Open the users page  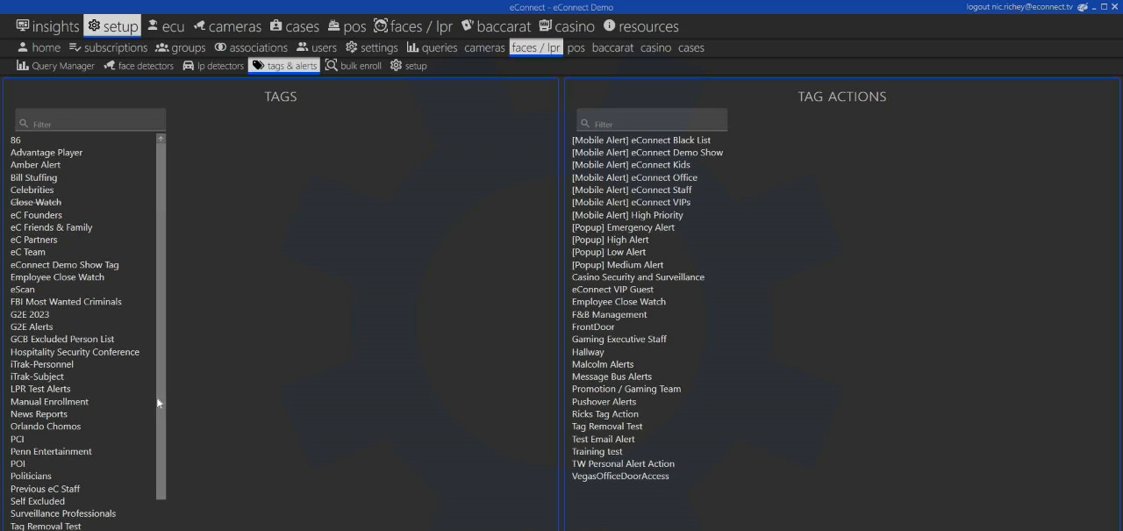click(x=317, y=47)
